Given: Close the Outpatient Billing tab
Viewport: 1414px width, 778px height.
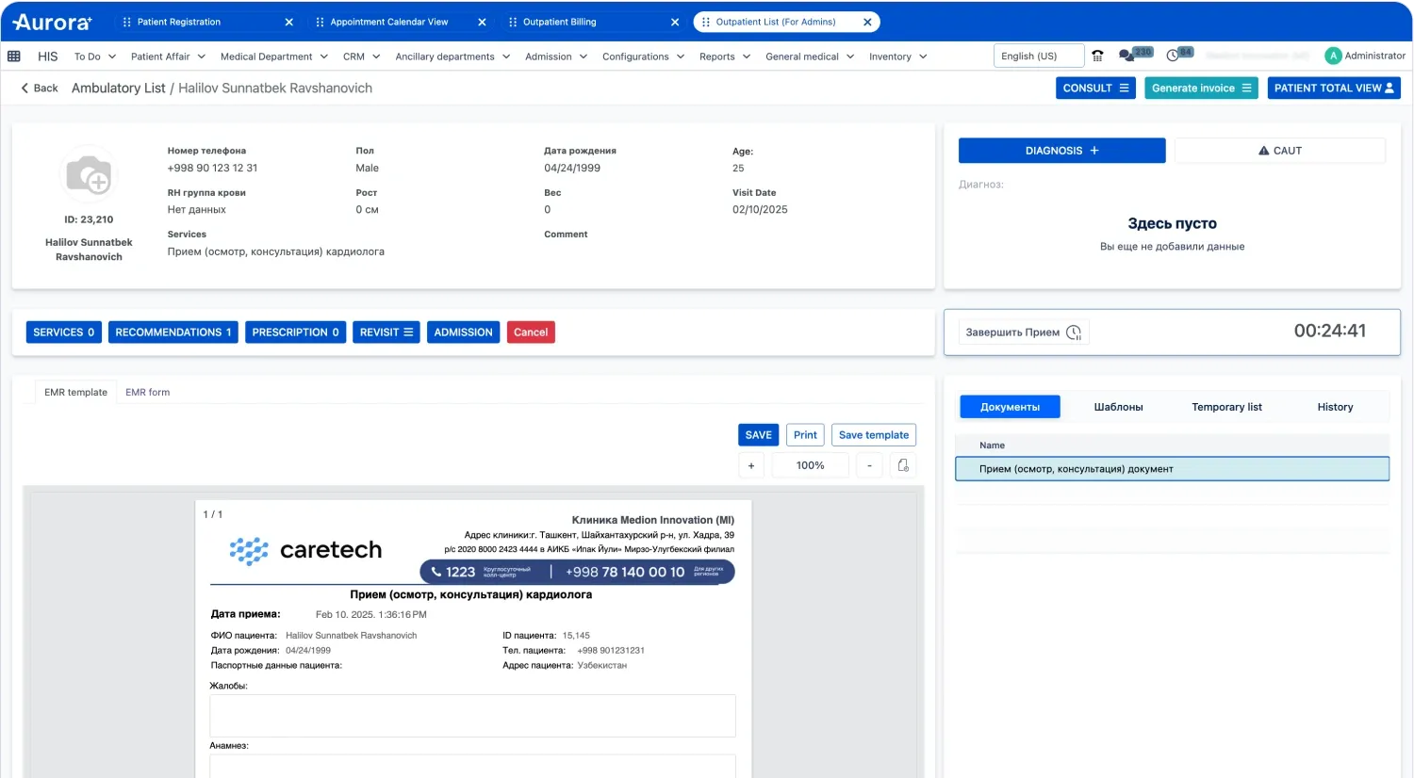Looking at the screenshot, I should coord(675,23).
